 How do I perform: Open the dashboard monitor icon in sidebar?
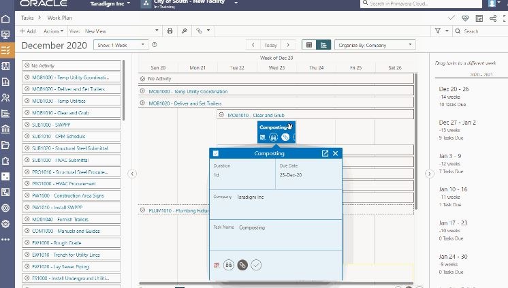pos(5,35)
